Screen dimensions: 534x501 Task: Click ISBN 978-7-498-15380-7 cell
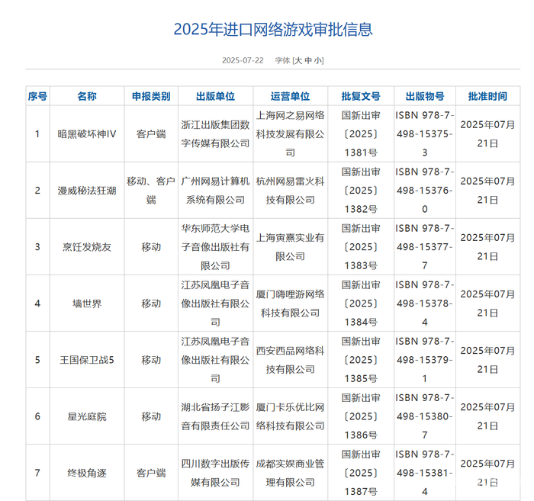[x=425, y=416]
